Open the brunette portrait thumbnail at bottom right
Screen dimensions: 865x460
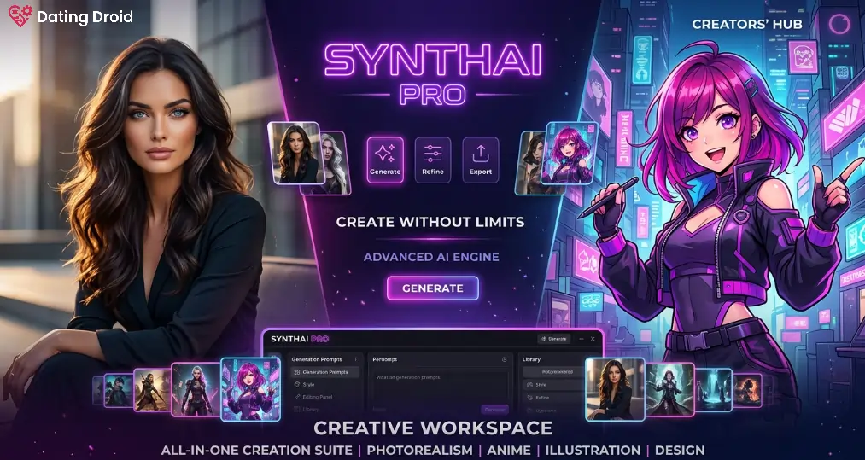[615, 389]
